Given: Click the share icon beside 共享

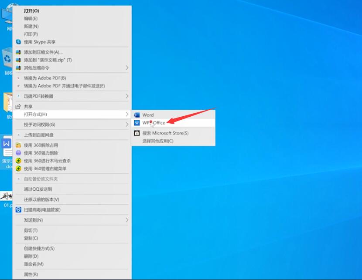Looking at the screenshot, I should pyautogui.click(x=18, y=106).
